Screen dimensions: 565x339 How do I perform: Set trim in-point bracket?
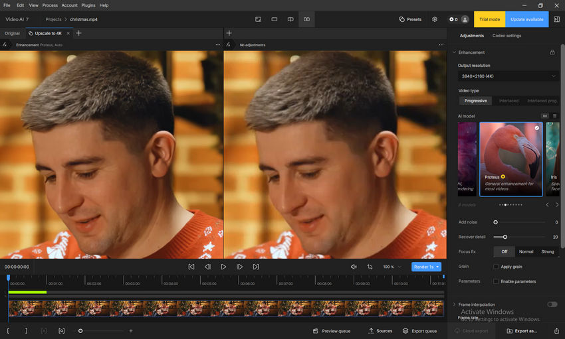tap(8, 331)
